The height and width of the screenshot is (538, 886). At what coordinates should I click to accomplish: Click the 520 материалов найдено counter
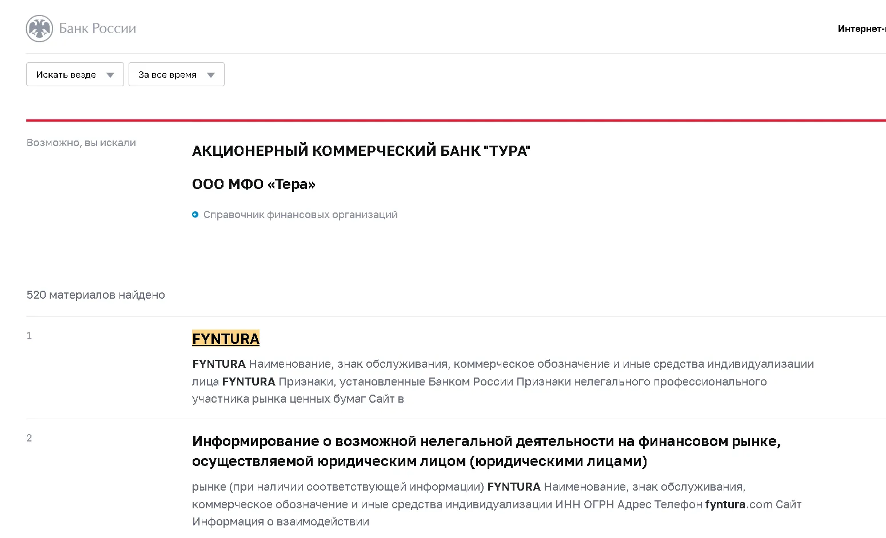(x=96, y=295)
